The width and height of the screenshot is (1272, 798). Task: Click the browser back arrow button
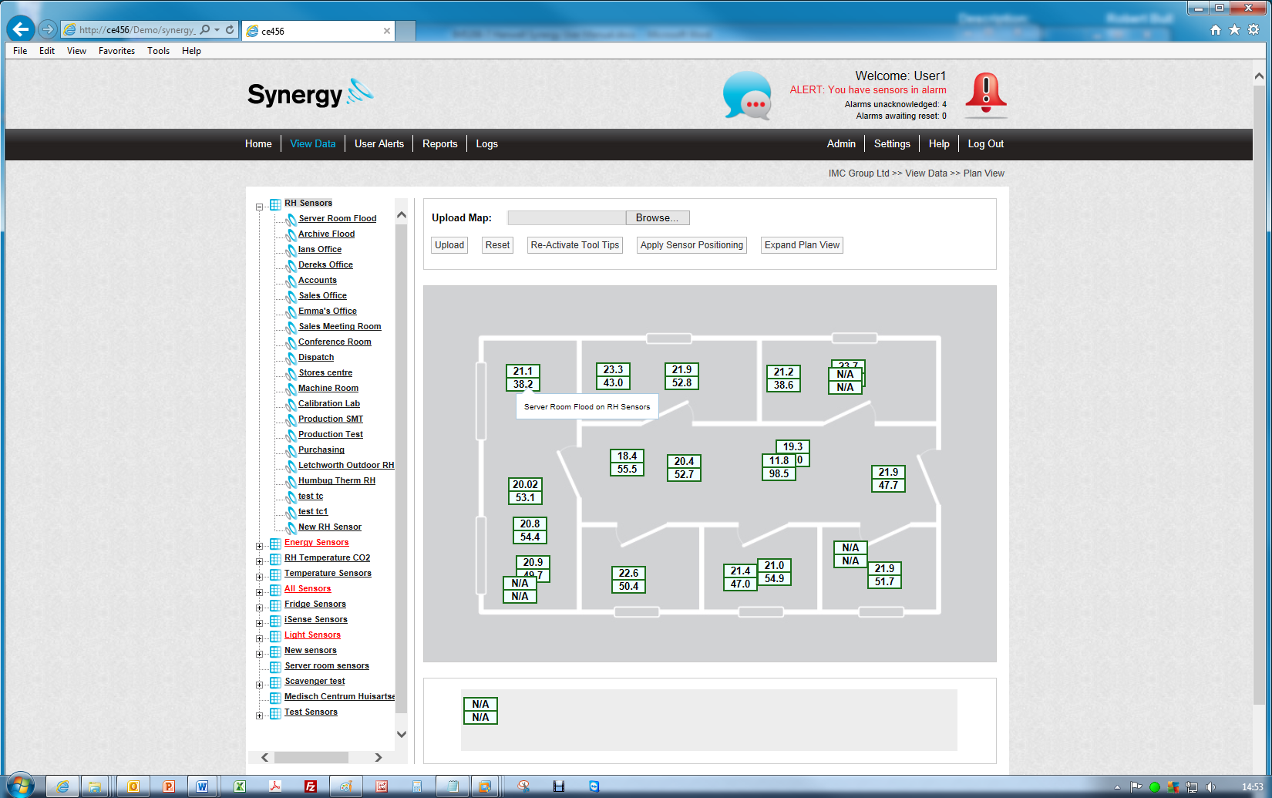coord(21,29)
